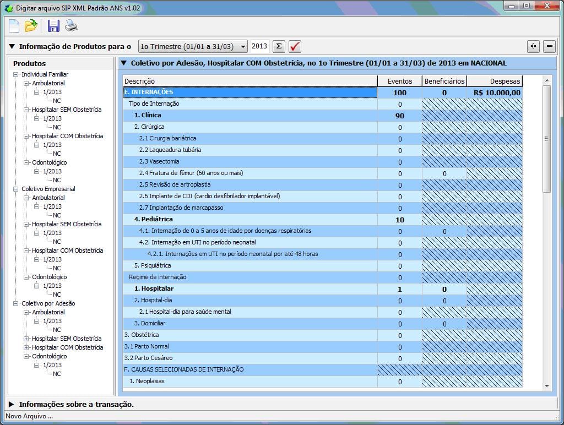
Task: Click the Descrição column header
Action: (250, 81)
